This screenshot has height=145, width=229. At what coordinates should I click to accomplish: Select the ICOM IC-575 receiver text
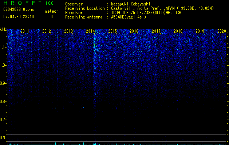[x=146, y=13]
